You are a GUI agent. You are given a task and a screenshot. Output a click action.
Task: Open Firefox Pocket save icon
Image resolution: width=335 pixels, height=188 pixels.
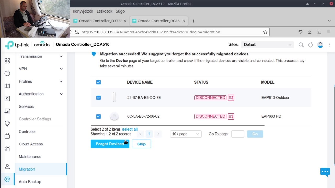300,32
